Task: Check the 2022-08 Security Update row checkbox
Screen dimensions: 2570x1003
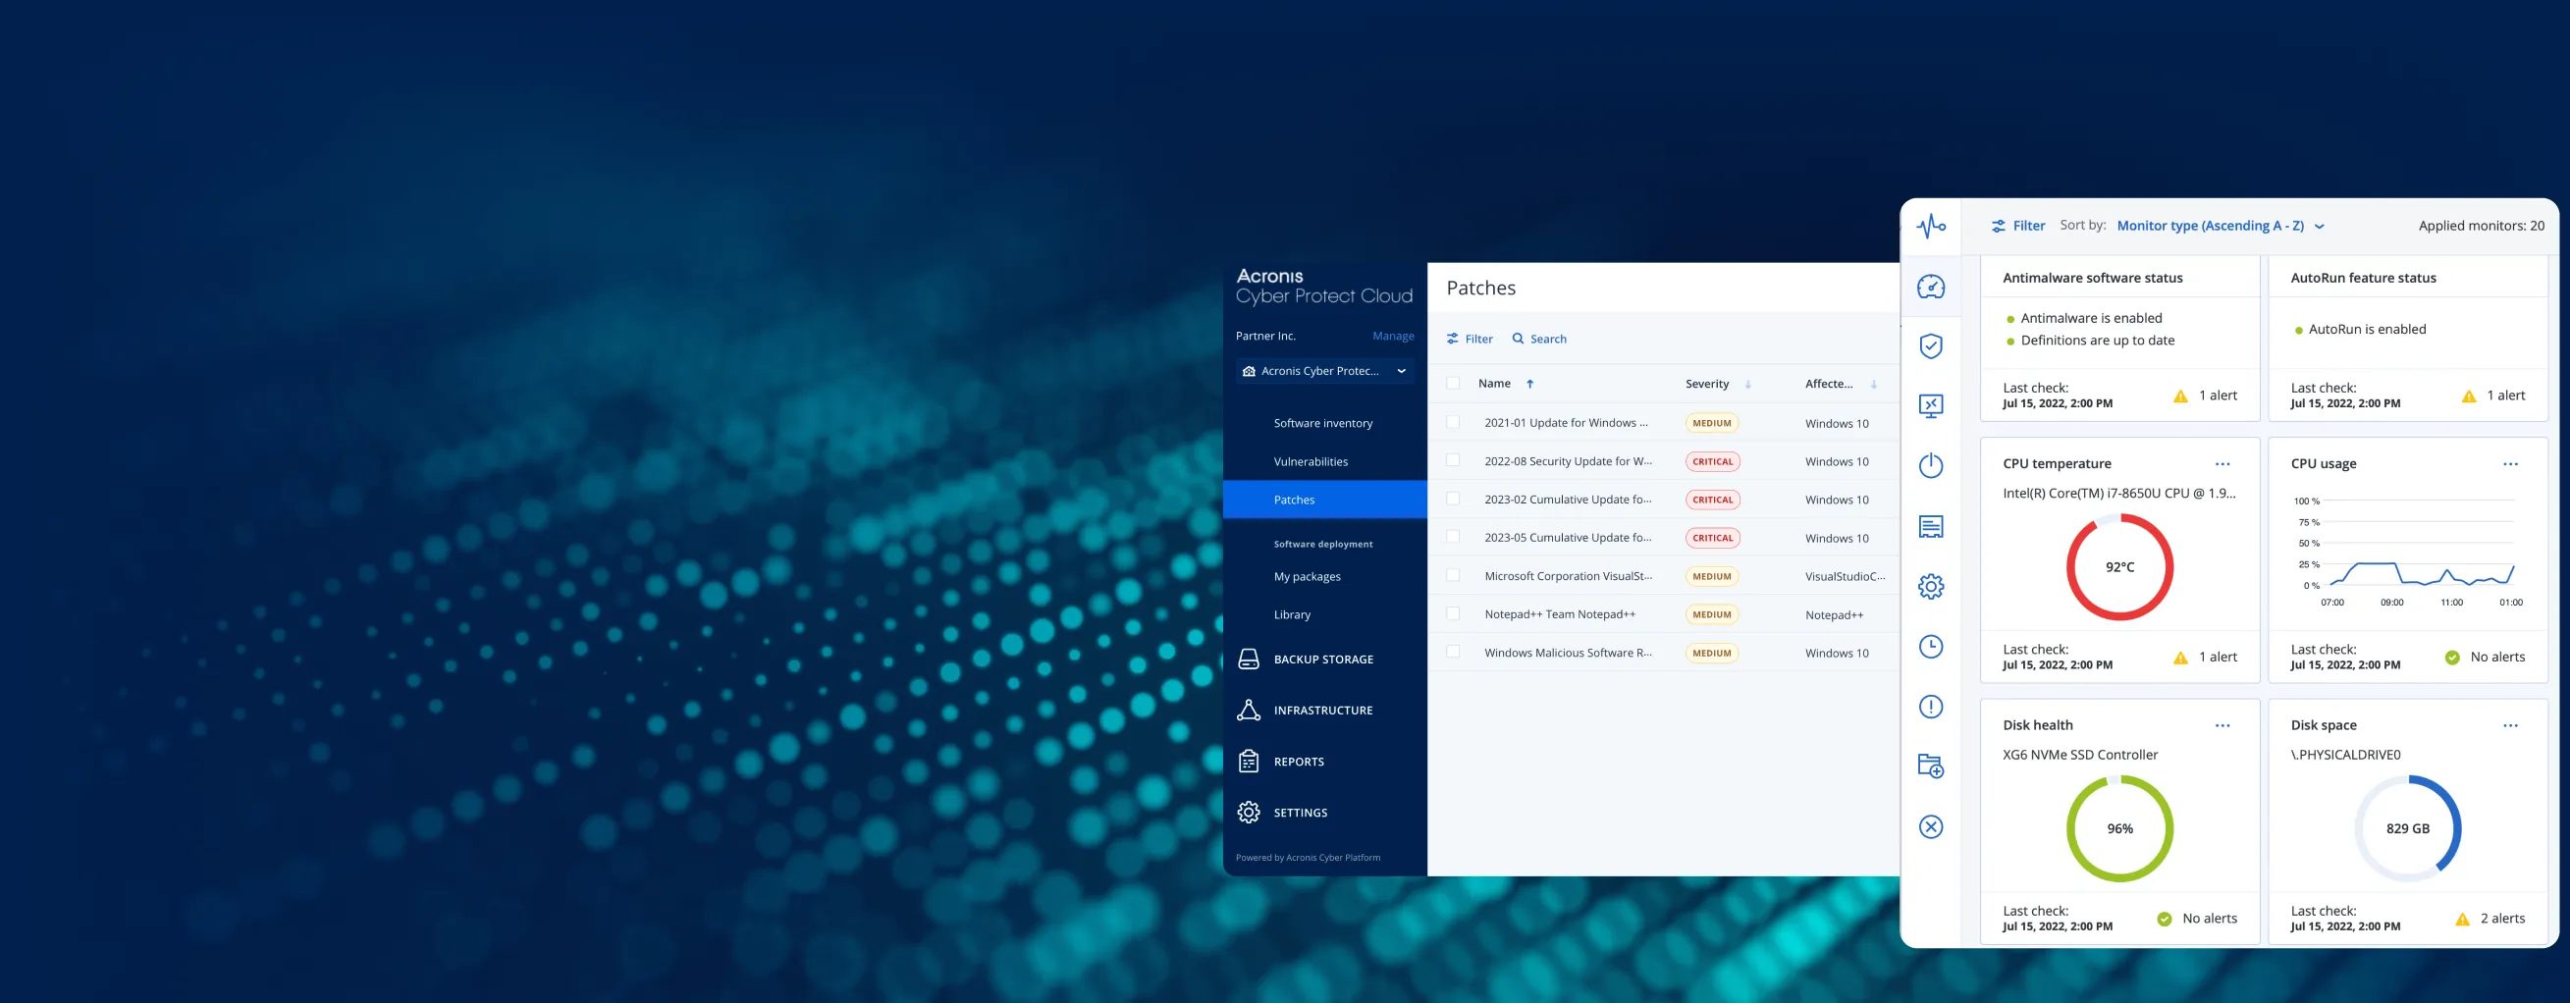Action: coord(1453,460)
